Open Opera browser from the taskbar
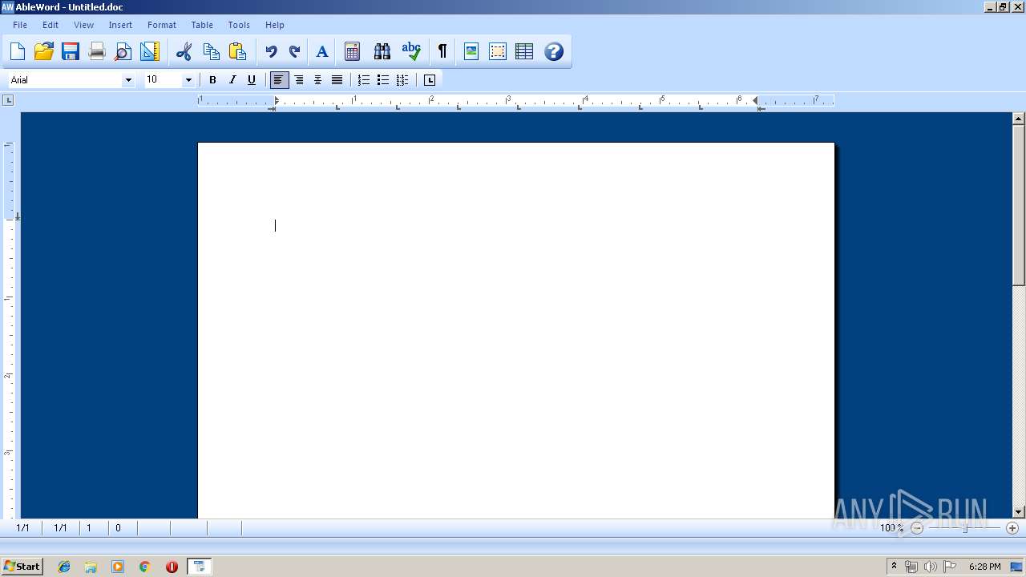 (172, 567)
